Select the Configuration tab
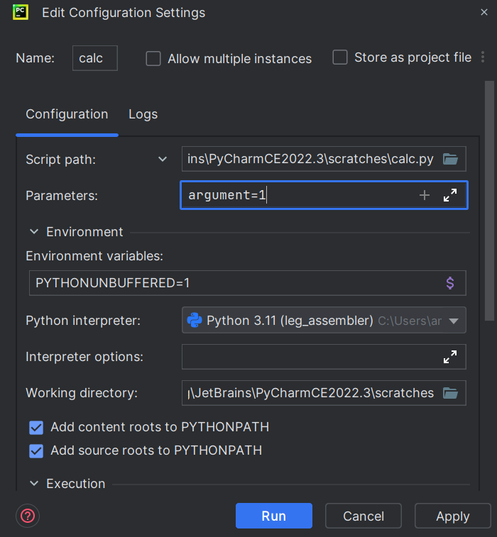Image resolution: width=497 pixels, height=537 pixels. 67,114
